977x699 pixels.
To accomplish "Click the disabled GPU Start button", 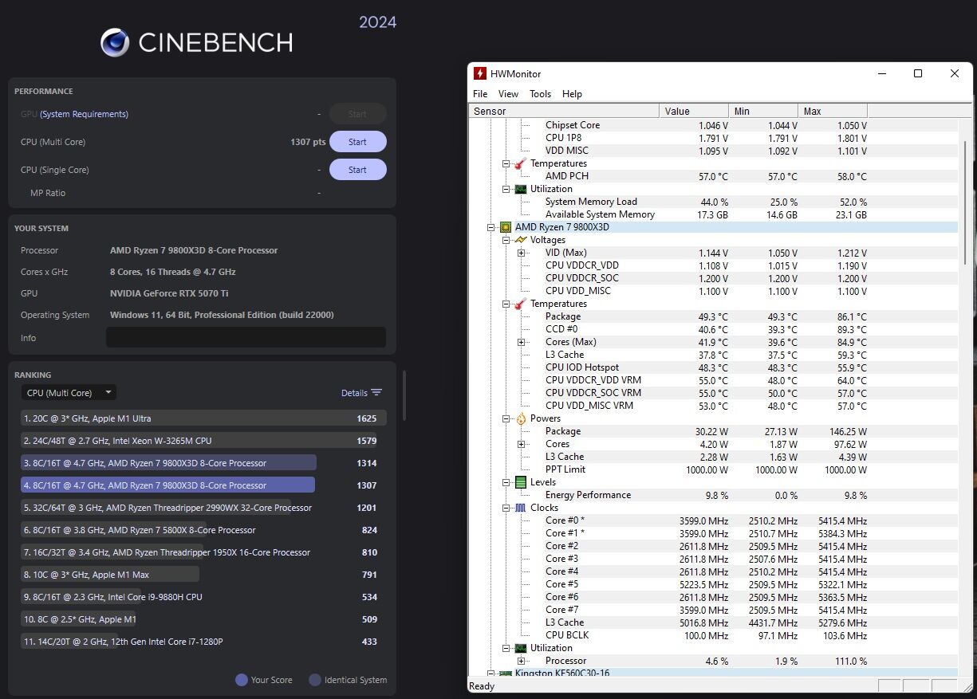I will (357, 114).
